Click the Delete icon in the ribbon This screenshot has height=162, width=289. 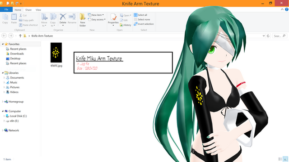point(63,17)
